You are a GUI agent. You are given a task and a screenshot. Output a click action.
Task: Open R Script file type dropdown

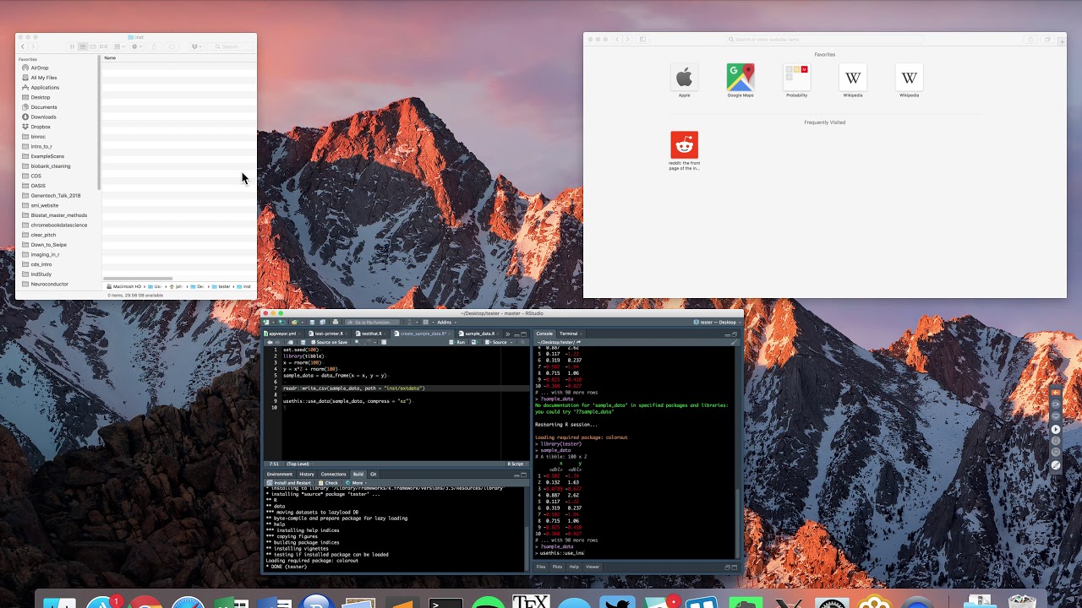tap(516, 464)
